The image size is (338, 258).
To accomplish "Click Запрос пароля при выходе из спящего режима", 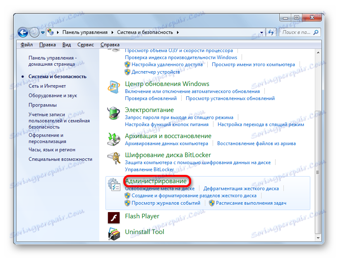I will coord(179,117).
